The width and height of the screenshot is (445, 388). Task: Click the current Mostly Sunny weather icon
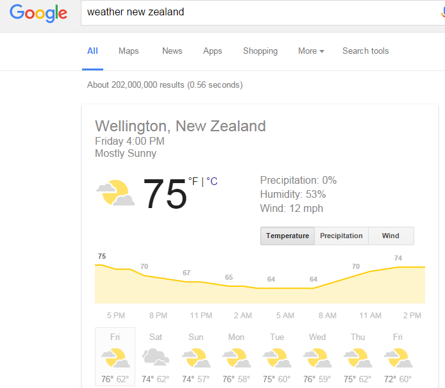point(115,193)
